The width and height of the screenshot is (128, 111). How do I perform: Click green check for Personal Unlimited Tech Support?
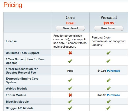[x=109, y=53]
